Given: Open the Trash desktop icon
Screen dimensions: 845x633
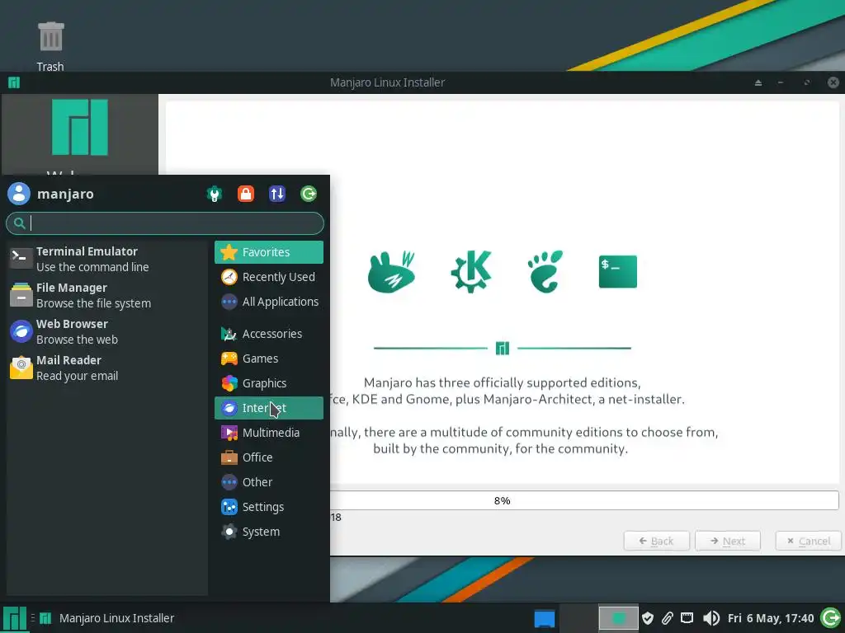Looking at the screenshot, I should click(50, 46).
